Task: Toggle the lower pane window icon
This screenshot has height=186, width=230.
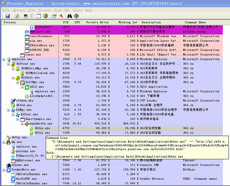Action: pos(39,16)
